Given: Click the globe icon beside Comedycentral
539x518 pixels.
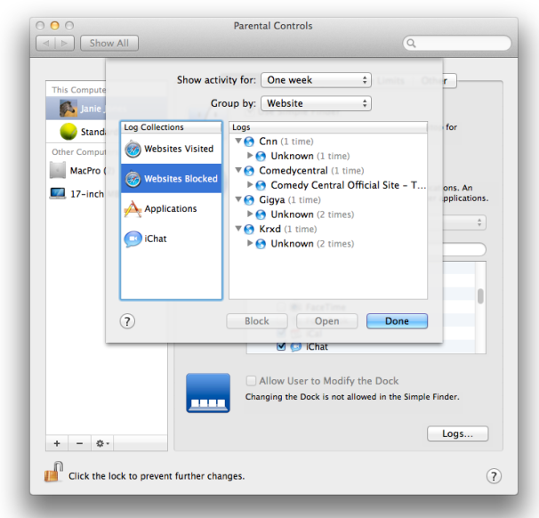Looking at the screenshot, I should (x=249, y=171).
